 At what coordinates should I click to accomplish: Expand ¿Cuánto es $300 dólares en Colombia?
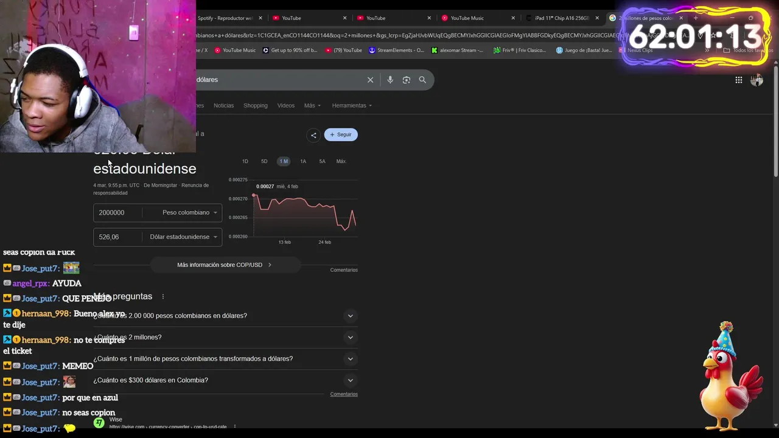(x=225, y=380)
